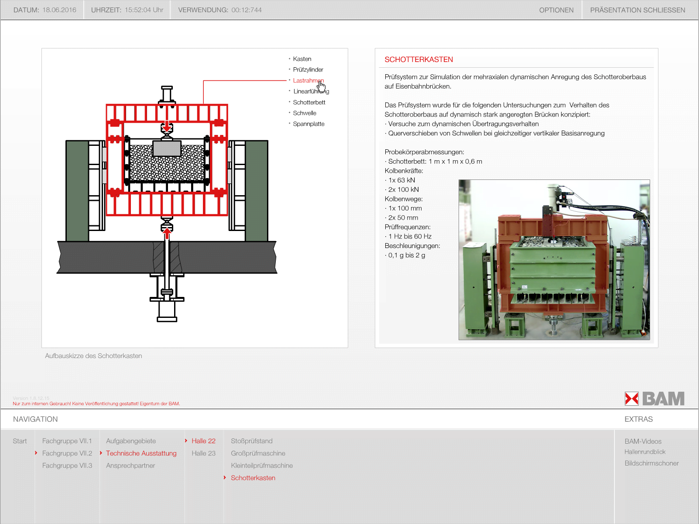Highlight Prüfzylinder in the legend
The image size is (699, 524).
(308, 70)
